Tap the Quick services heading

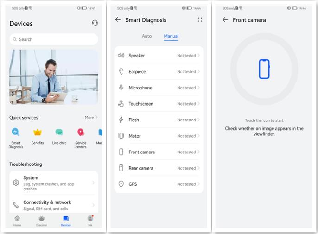24,118
